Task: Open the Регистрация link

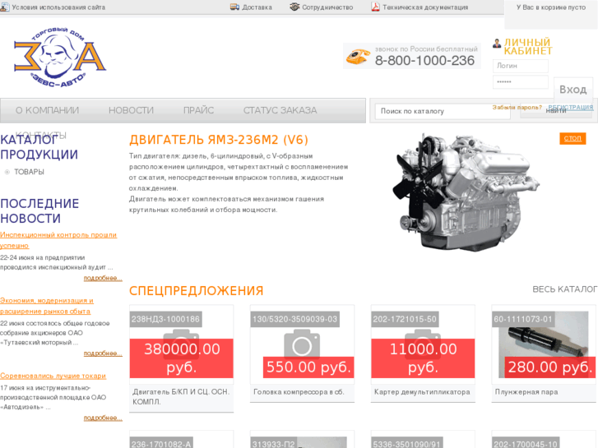Action: [571, 107]
